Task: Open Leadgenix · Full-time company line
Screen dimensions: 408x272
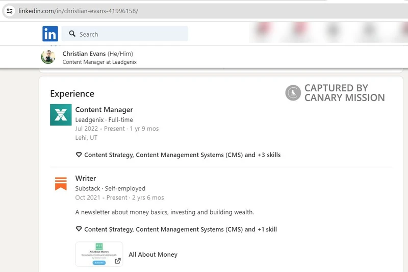Action: [x=104, y=120]
